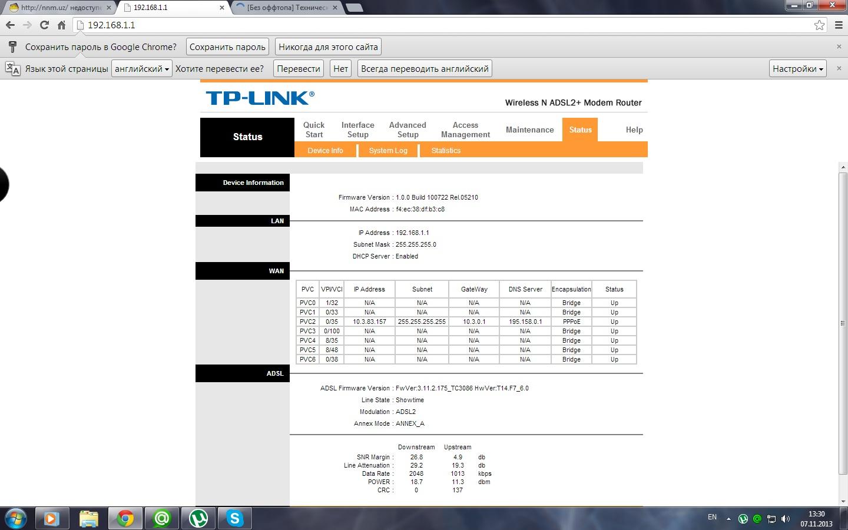Screen dimensions: 848x530
Task: Expand page language dropdown 'английский'
Action: coord(141,69)
